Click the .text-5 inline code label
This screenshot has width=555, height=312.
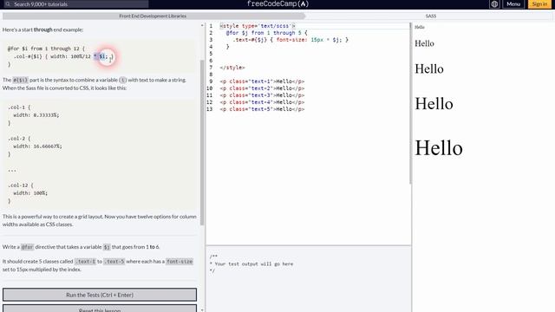(x=114, y=262)
